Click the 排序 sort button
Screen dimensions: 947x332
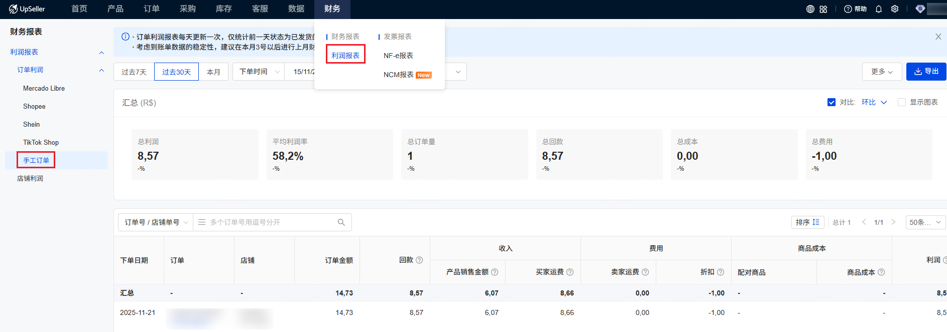[x=807, y=222]
